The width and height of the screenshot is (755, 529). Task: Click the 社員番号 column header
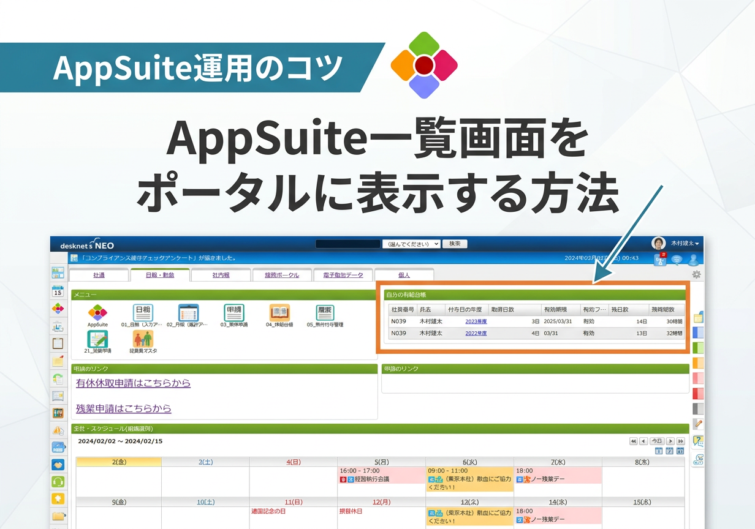pyautogui.click(x=403, y=310)
